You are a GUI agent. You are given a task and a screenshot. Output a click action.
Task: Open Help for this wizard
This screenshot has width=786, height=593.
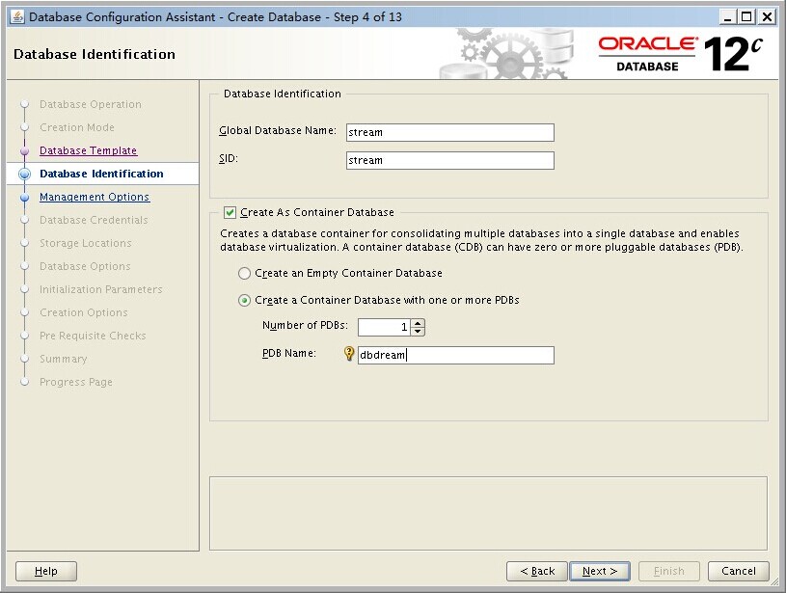tap(46, 571)
